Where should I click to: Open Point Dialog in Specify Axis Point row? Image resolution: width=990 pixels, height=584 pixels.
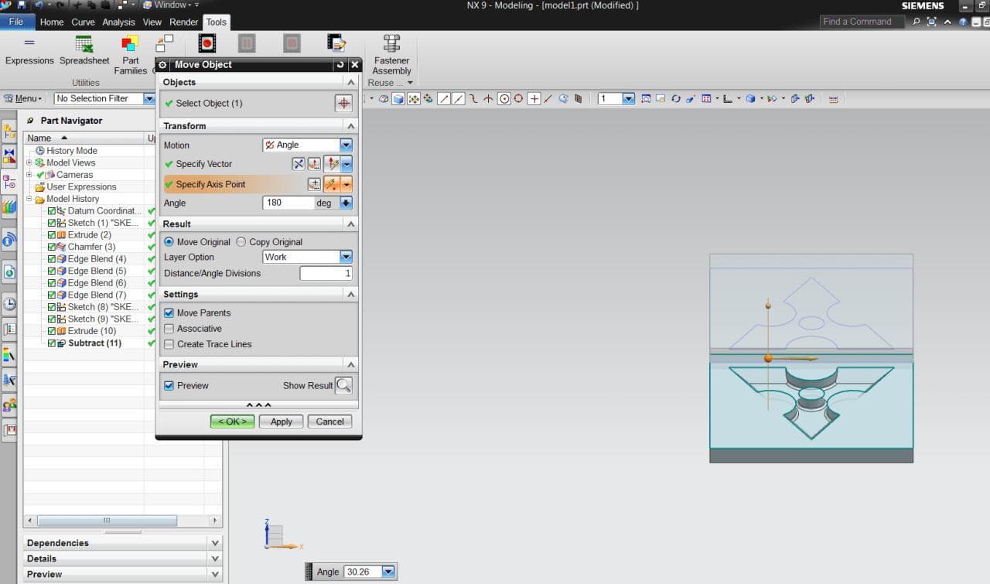tap(314, 184)
